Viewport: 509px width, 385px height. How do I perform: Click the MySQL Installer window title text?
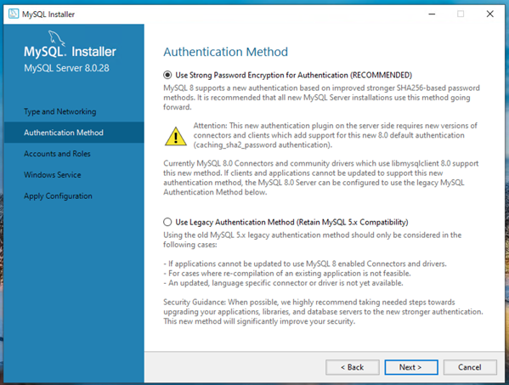(48, 14)
